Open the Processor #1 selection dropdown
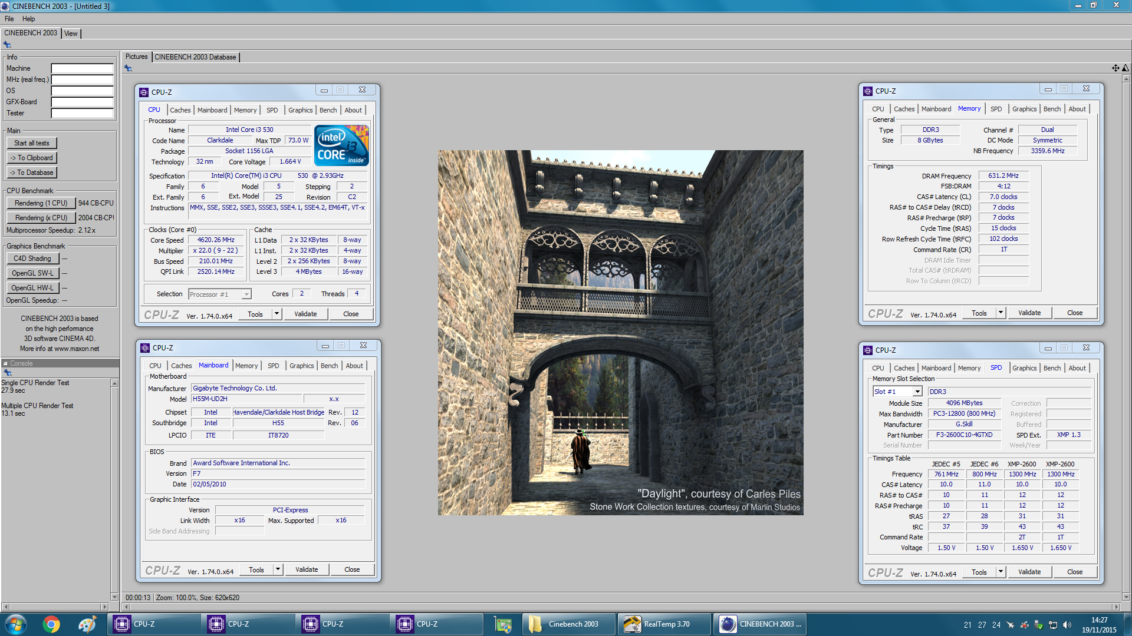 tap(220, 294)
